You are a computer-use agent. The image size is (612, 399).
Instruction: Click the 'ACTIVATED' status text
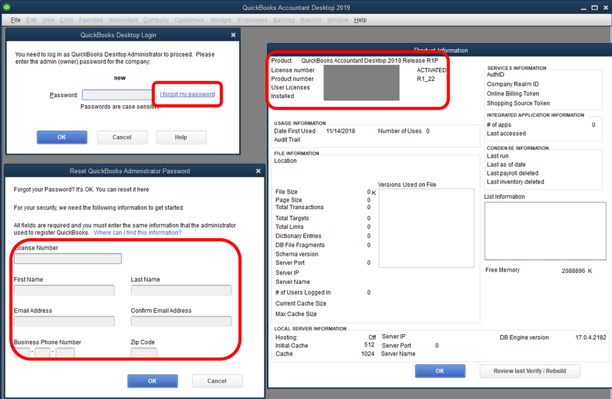coord(431,70)
